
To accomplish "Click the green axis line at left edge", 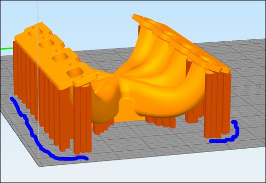I will coord(7,49).
